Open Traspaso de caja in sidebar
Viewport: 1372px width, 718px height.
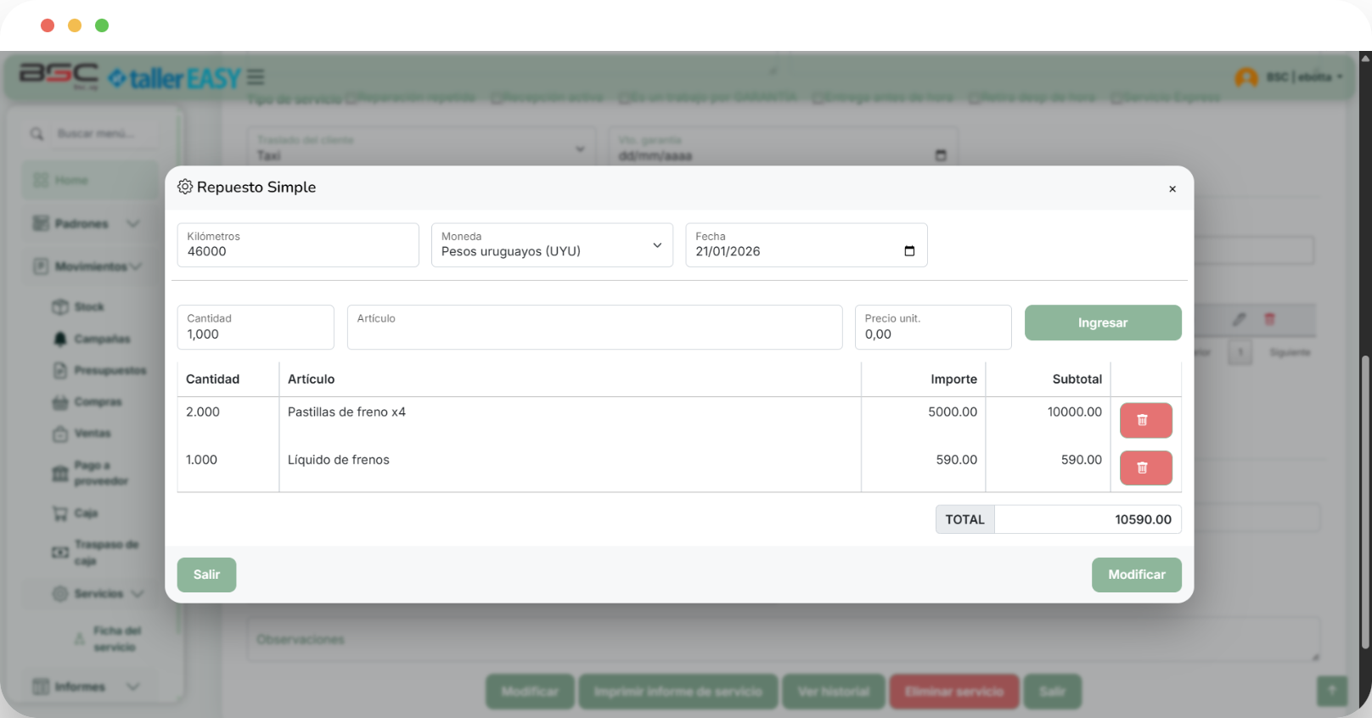[95, 553]
